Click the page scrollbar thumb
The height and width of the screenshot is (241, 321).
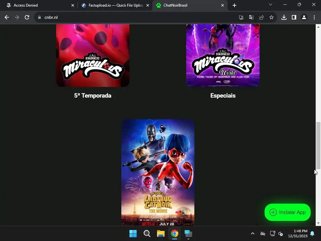[x=318, y=146]
